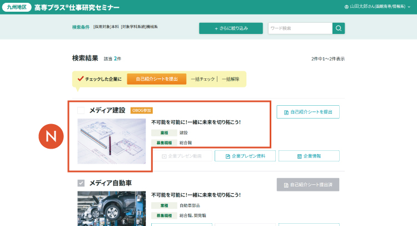Click the disabled 企業プレゼン動画 button
Image resolution: width=417 pixels, height=226 pixels.
coord(181,156)
